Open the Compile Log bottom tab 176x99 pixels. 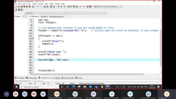tap(45, 78)
